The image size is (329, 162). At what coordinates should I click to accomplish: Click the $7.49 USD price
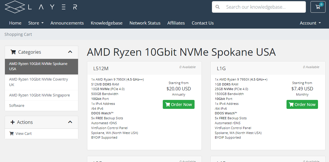pyautogui.click(x=302, y=89)
